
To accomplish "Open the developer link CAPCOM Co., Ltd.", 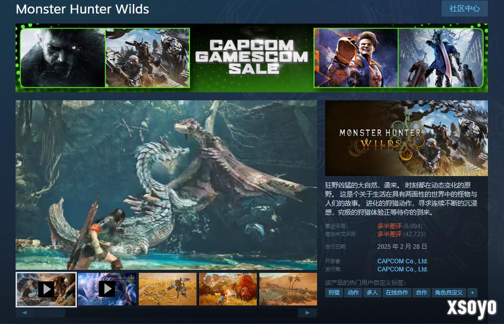I will click(402, 261).
